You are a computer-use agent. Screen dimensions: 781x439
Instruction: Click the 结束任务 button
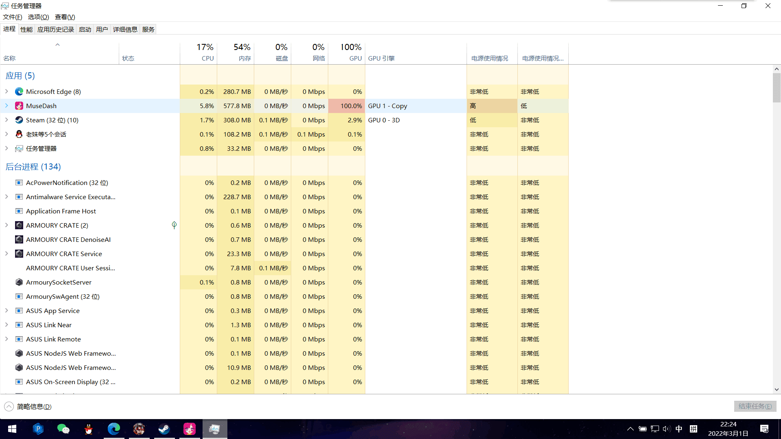click(755, 406)
